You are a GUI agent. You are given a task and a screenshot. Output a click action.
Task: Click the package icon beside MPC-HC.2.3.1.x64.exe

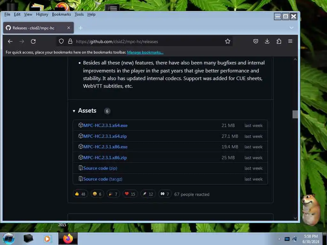click(81, 125)
